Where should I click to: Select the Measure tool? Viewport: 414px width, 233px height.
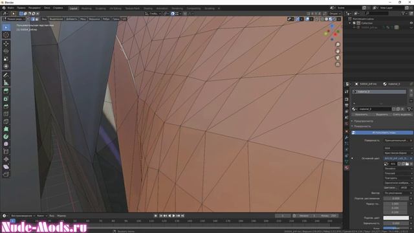point(6,83)
